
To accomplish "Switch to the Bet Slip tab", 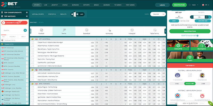I will click(x=178, y=12).
